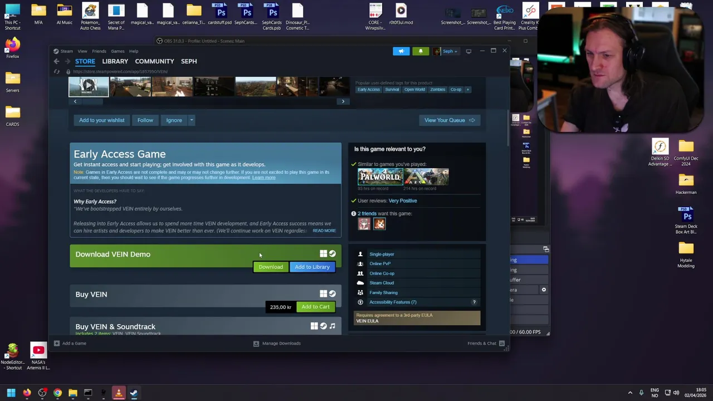Open the Games menu
This screenshot has width=713, height=401.
coord(118,51)
